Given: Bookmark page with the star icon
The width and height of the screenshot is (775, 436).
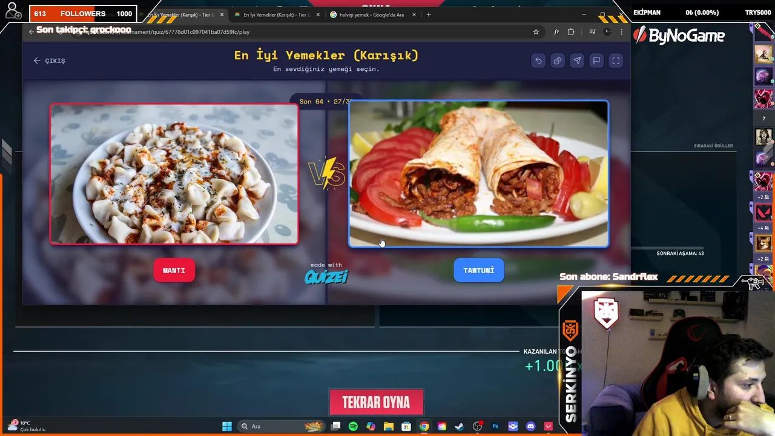Looking at the screenshot, I should [536, 32].
